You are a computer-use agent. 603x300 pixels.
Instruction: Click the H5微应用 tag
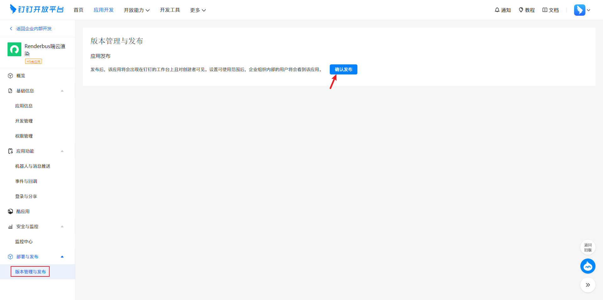34,62
